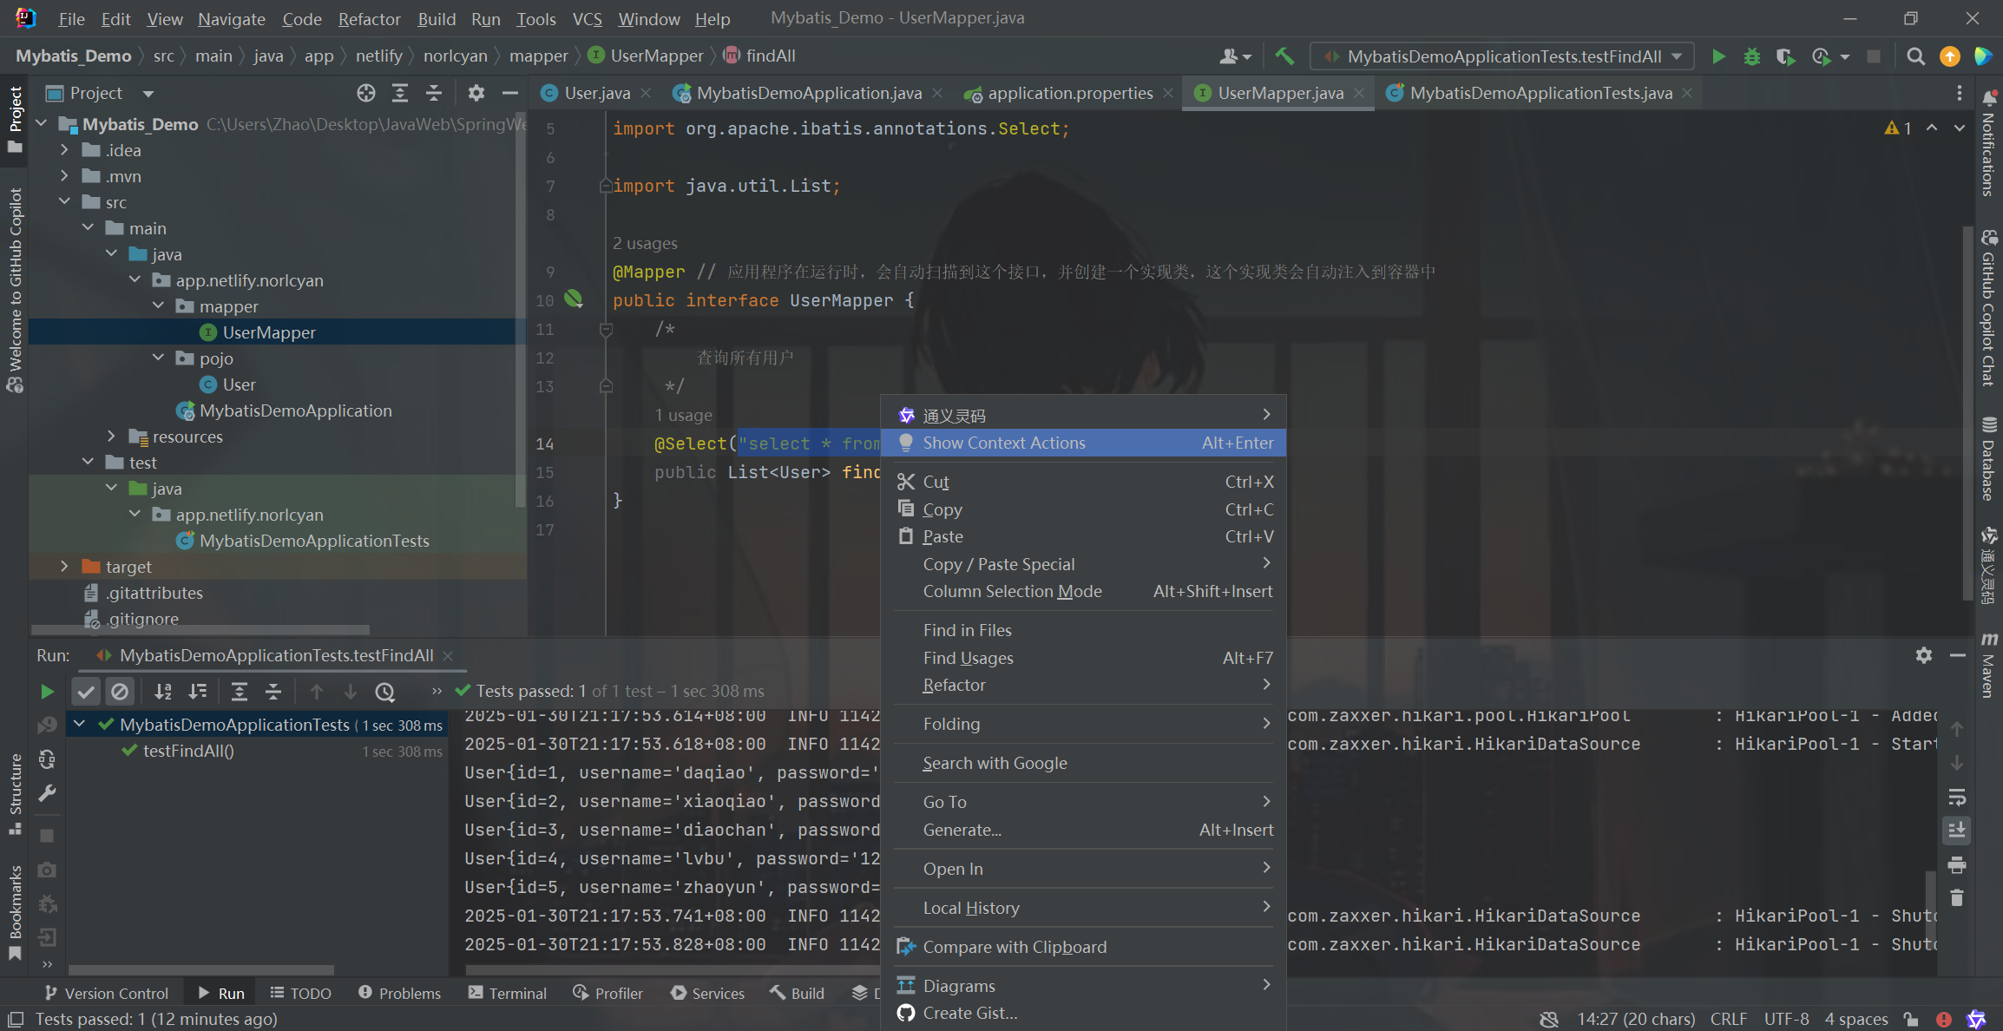
Task: Switch to User.java editor tab
Action: click(x=597, y=93)
